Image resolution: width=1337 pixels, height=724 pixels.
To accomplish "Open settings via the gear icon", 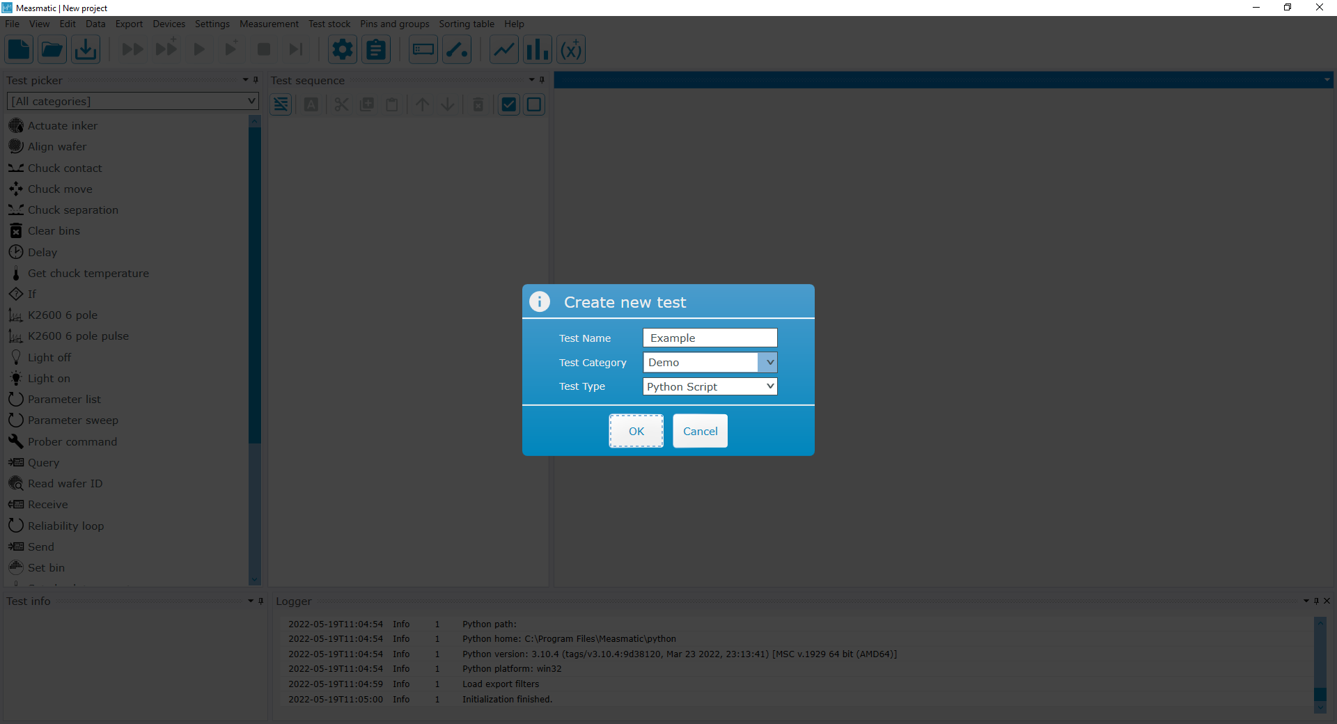I will point(342,49).
